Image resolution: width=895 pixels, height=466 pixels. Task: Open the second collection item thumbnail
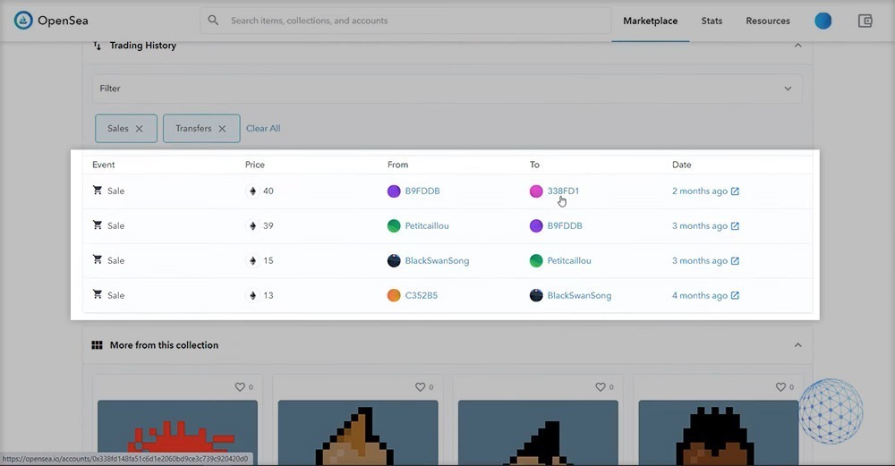pos(358,432)
